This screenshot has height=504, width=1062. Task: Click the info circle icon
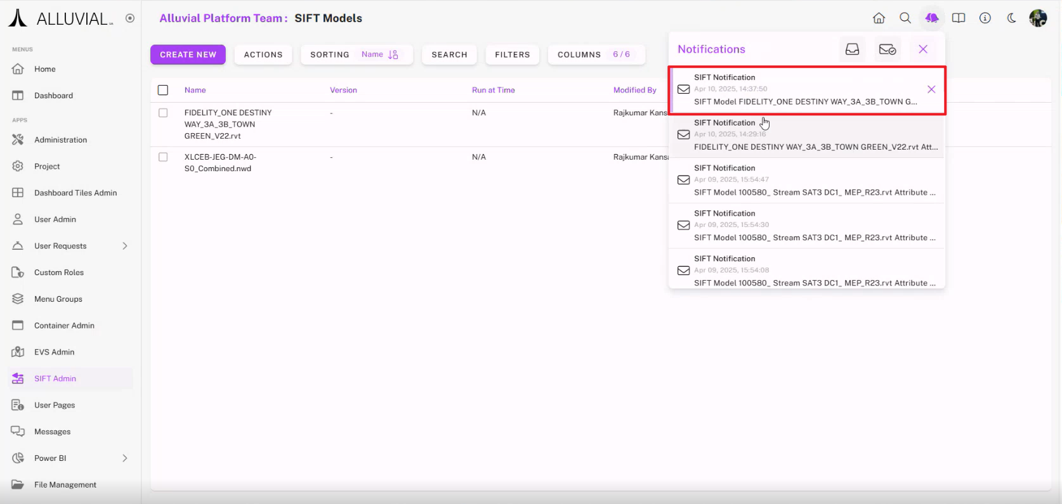coord(985,18)
